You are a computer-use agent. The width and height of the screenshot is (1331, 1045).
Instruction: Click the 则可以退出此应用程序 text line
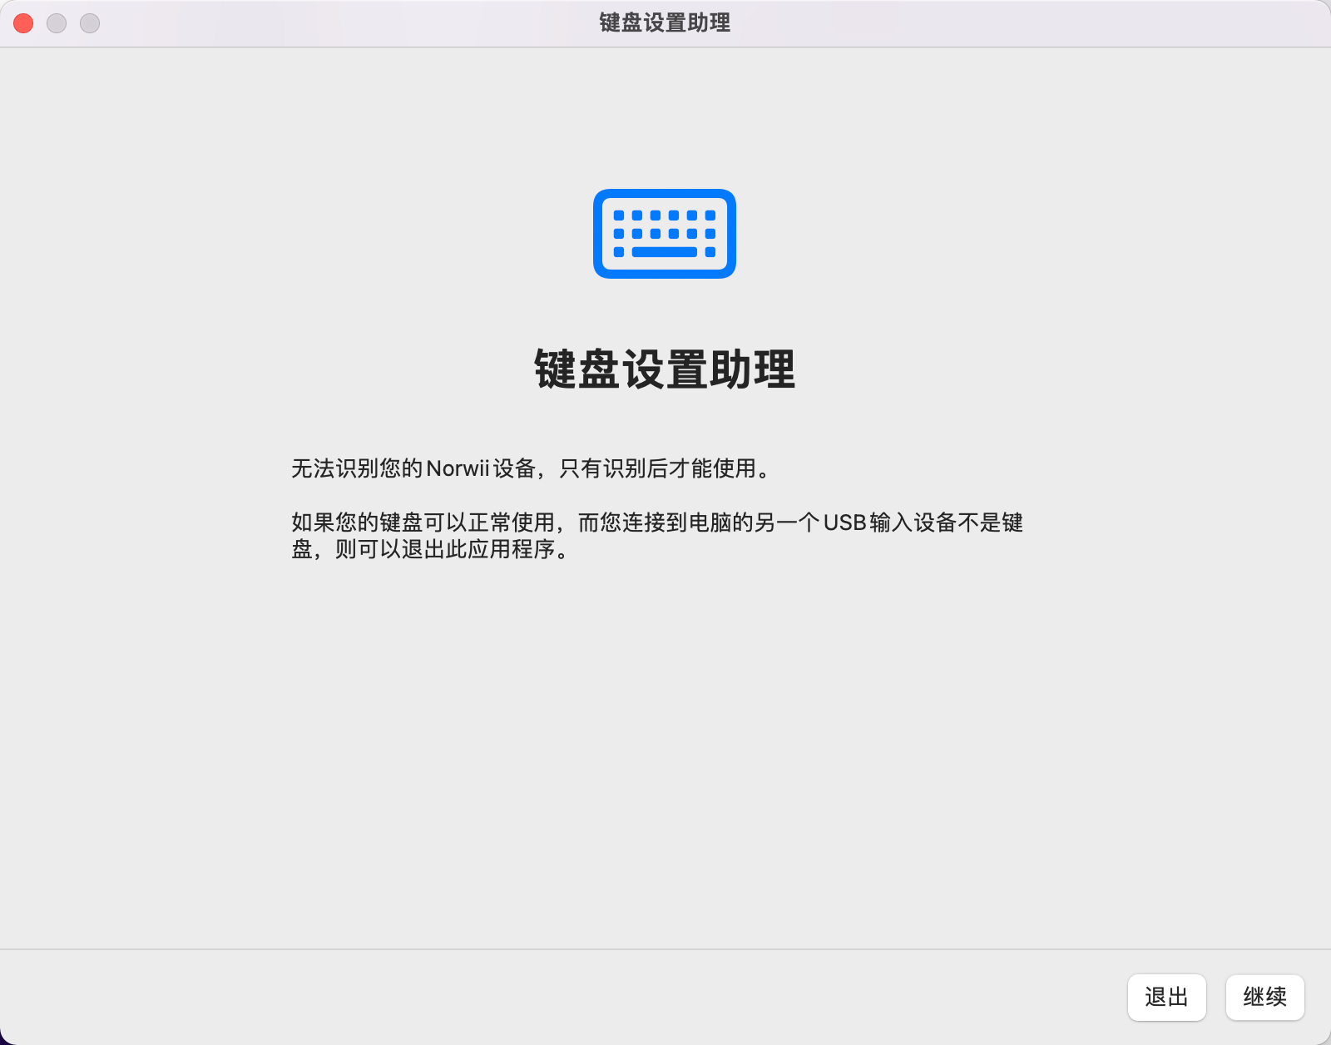coord(445,549)
